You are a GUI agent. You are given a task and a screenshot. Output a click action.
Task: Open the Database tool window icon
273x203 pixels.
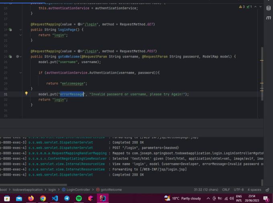click(269, 8)
